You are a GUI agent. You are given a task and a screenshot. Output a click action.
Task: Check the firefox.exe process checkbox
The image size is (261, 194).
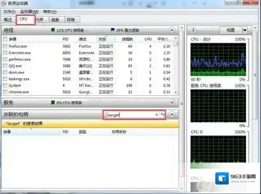[x=5, y=46]
